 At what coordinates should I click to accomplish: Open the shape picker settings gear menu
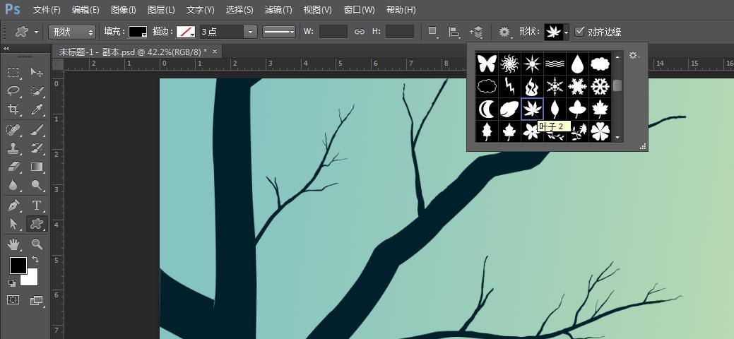point(634,56)
